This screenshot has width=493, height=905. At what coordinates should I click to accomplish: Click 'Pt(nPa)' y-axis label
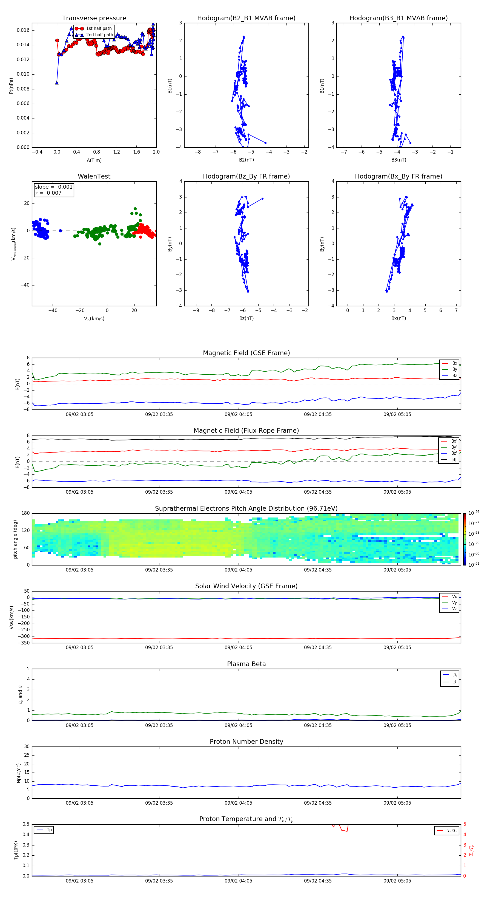tap(11, 86)
